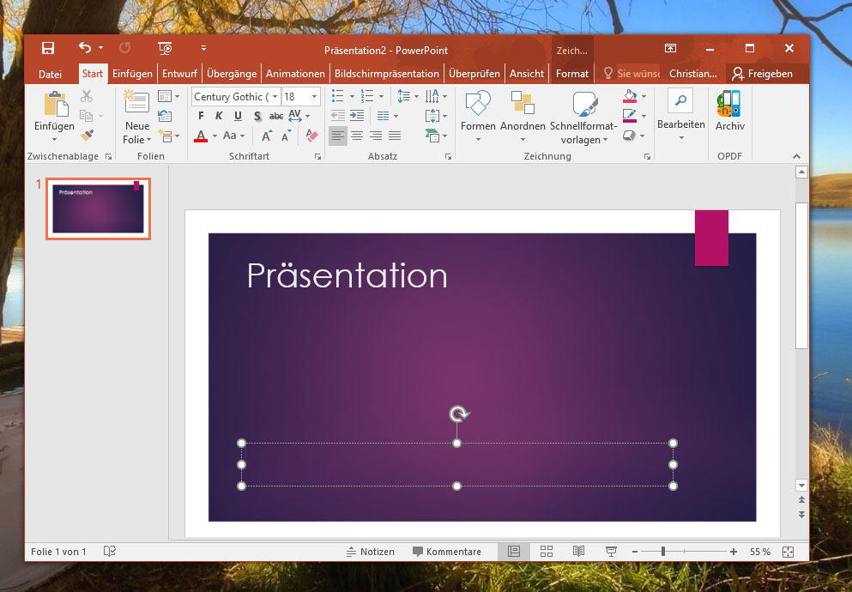Screen dimensions: 852x592
Task: Click the undo arrow icon
Action: click(x=84, y=49)
